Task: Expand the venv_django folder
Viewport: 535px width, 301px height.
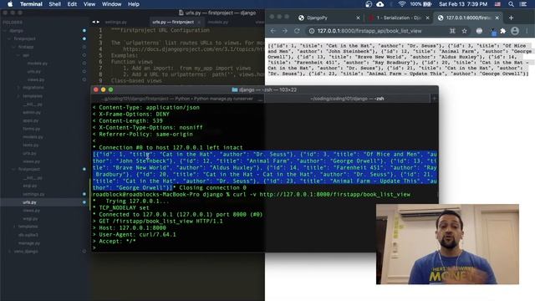Action: click(9, 251)
